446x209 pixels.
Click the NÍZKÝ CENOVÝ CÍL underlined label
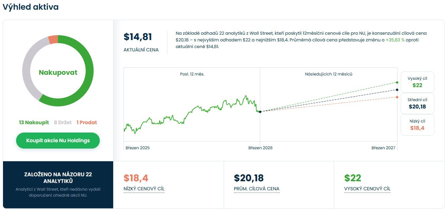pos(144,189)
